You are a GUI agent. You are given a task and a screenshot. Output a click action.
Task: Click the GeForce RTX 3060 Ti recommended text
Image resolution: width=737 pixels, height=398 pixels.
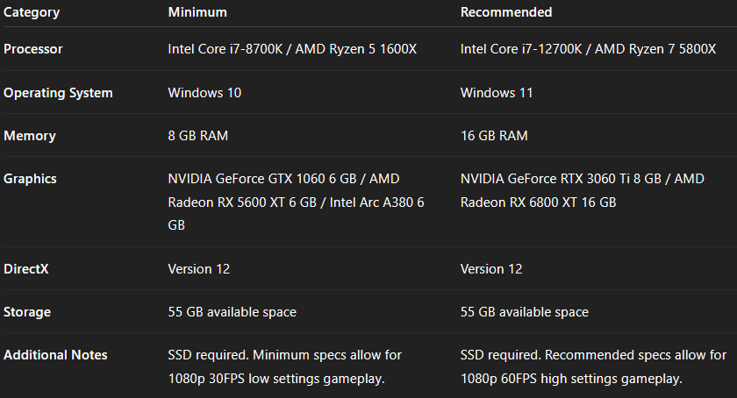coord(582,179)
